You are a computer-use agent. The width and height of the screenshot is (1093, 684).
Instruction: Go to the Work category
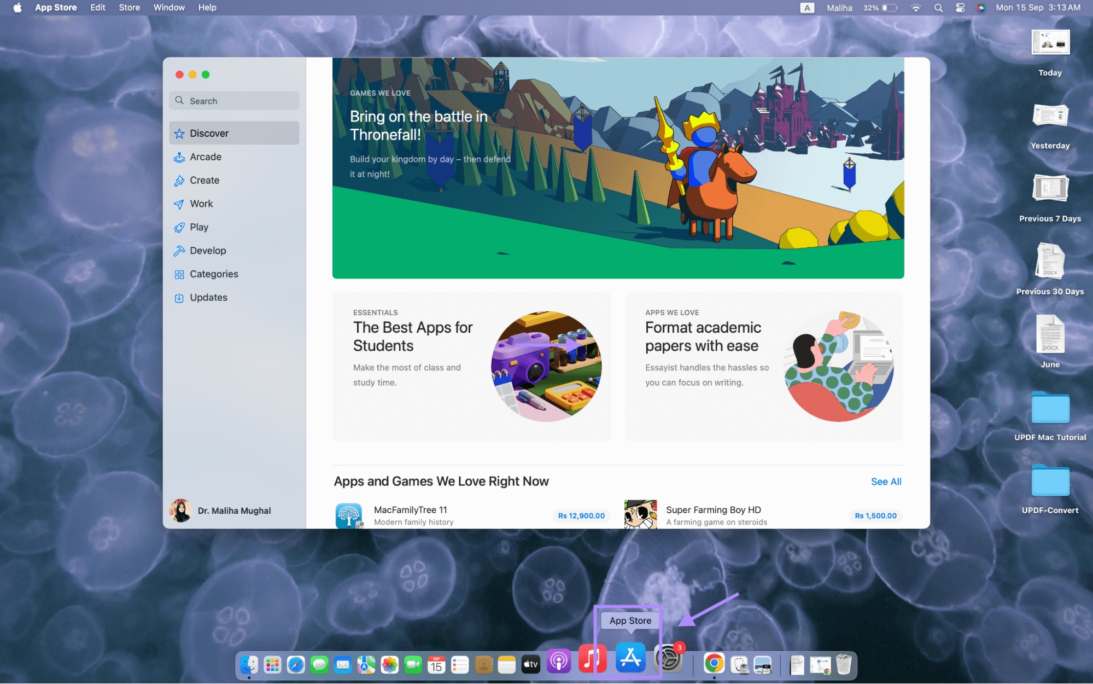[234, 204]
